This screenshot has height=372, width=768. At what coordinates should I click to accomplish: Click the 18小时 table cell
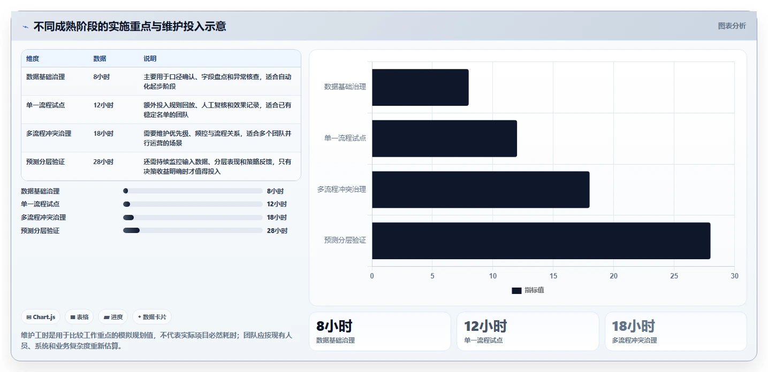[x=103, y=134]
